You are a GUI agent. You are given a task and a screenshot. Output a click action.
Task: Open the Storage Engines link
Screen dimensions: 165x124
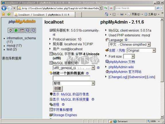tap(65, 115)
